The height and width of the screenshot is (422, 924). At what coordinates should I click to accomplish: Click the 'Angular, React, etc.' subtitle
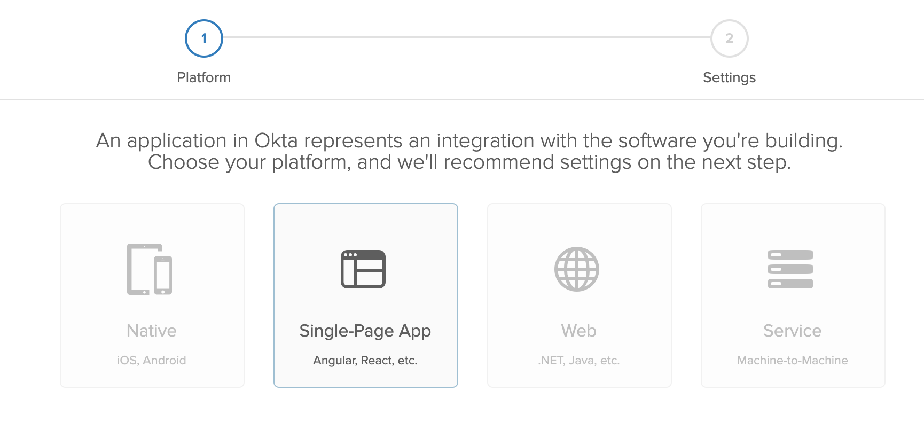point(365,361)
